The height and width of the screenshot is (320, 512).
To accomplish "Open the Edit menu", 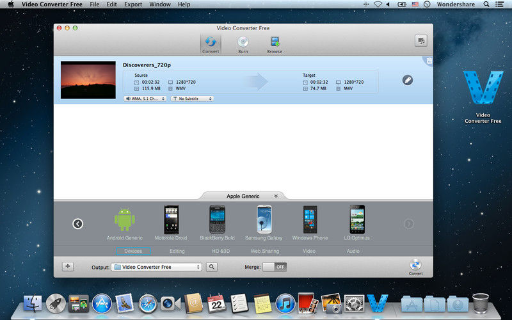I will 111,4.
